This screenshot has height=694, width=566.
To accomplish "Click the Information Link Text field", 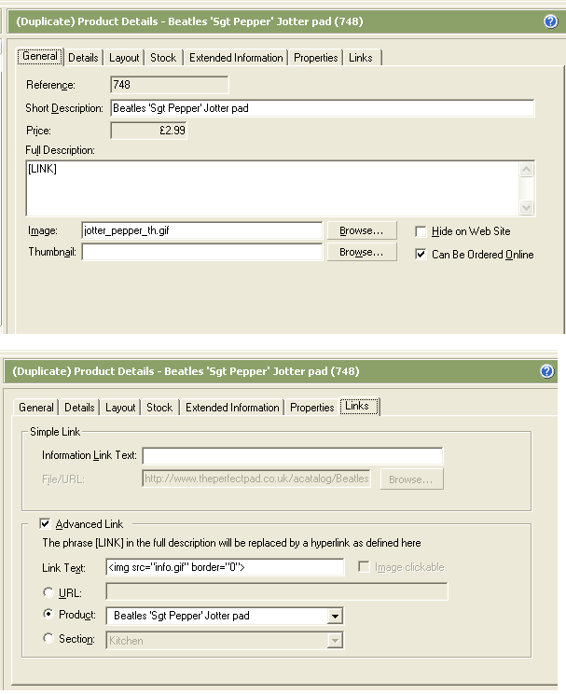I will [x=292, y=456].
